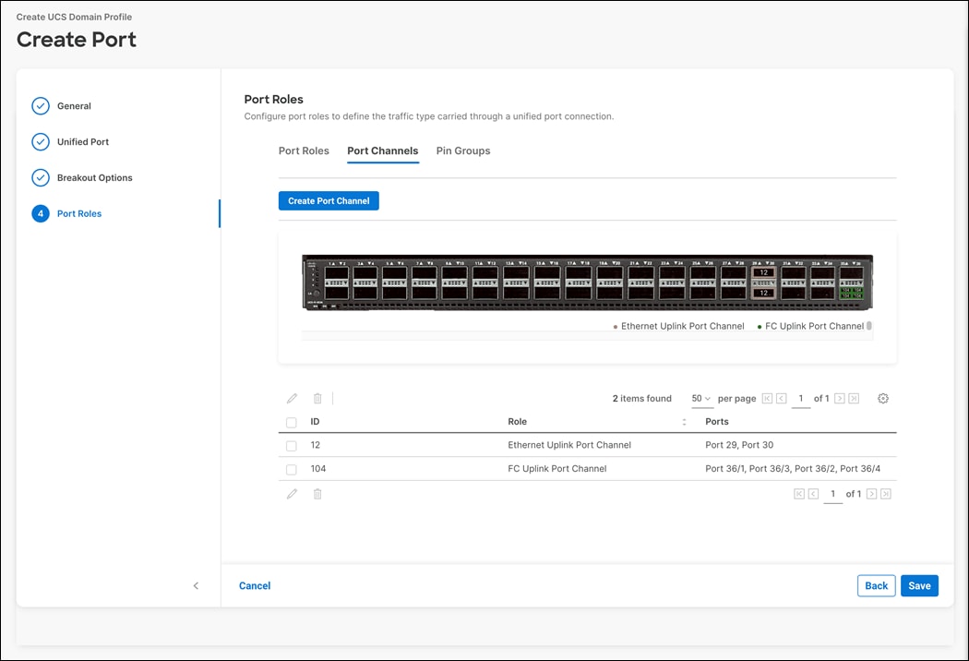Screen dimensions: 969x661
Task: Click the trash icon below the table
Action: pos(317,494)
